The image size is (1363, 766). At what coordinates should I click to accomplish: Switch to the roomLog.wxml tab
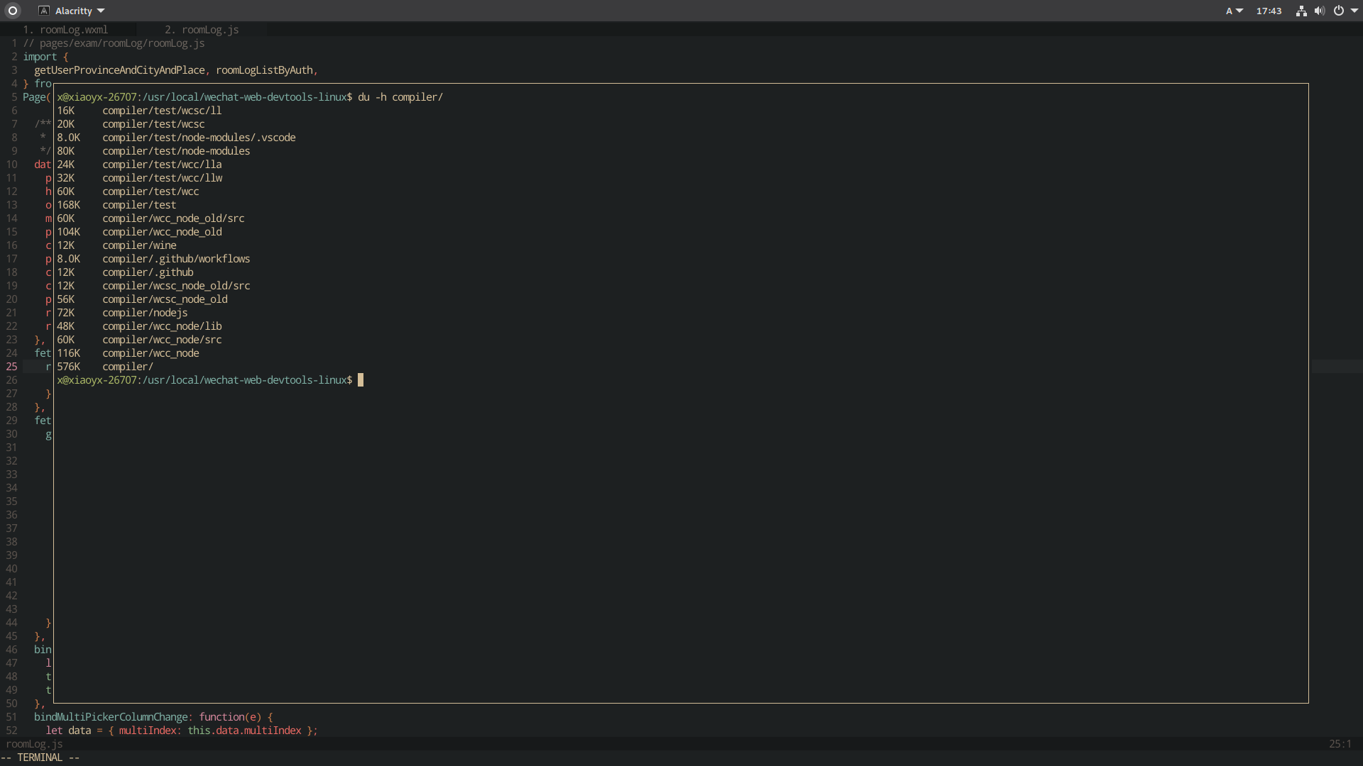click(74, 30)
